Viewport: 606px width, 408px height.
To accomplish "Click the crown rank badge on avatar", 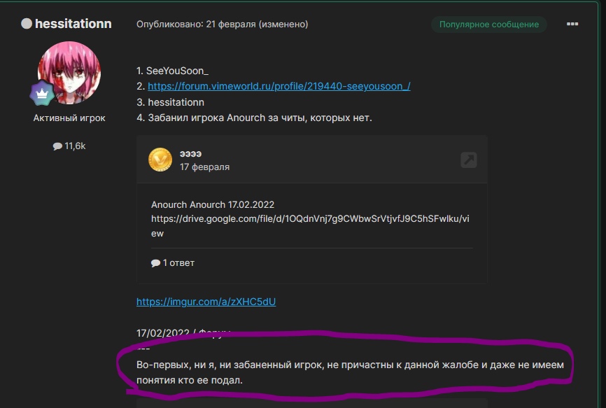I will pos(42,94).
